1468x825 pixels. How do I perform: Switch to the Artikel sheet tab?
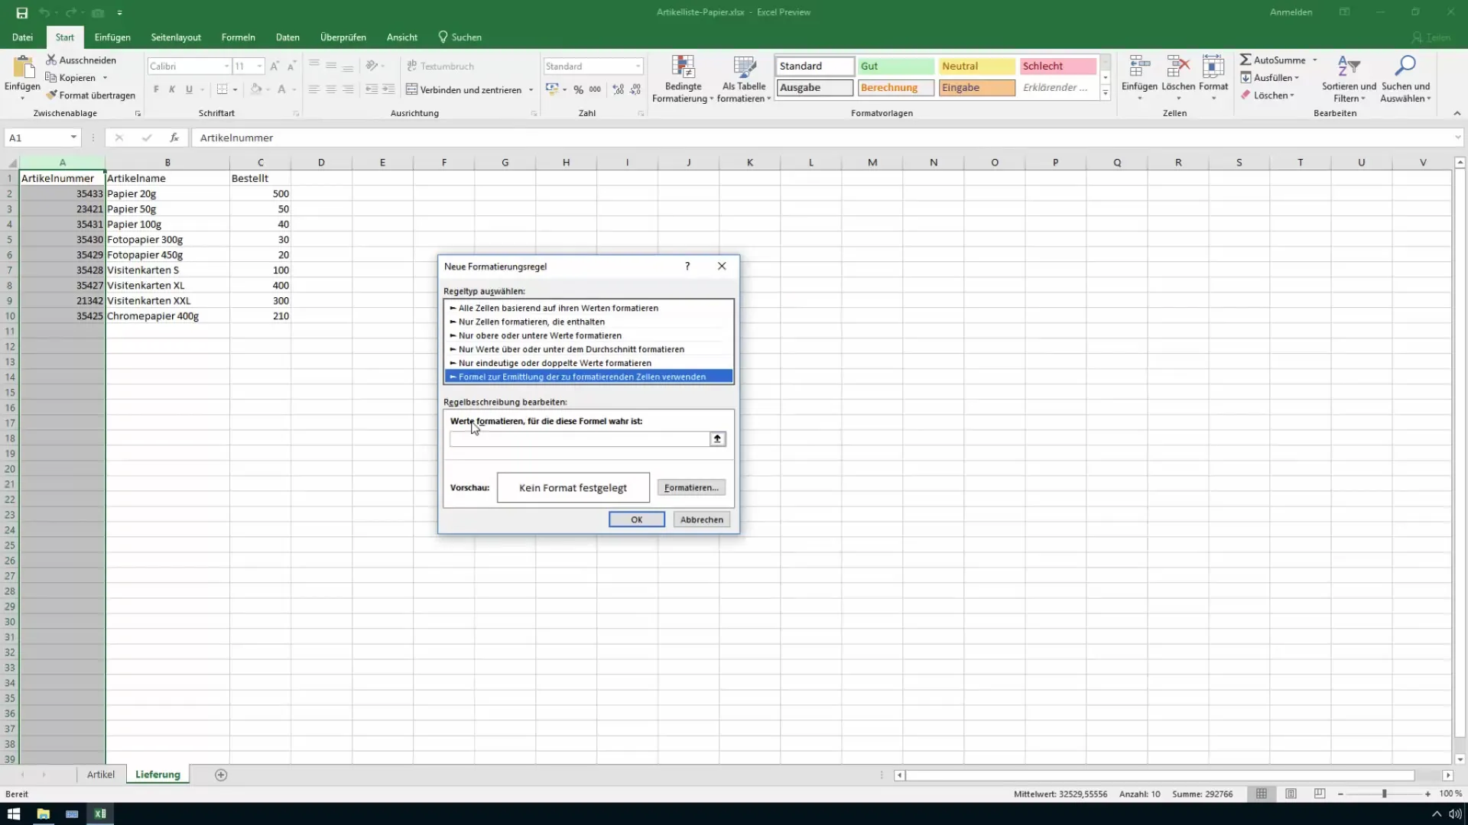pyautogui.click(x=100, y=775)
